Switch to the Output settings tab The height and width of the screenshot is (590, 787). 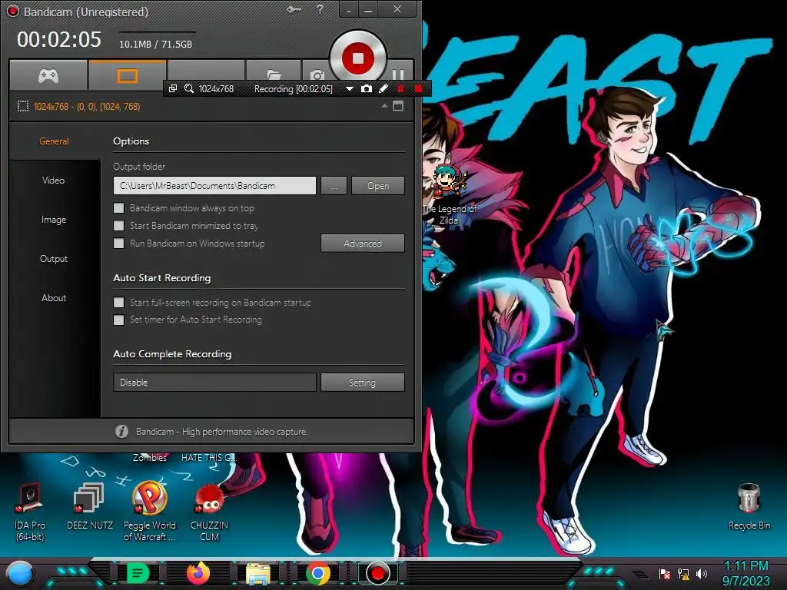coord(54,258)
